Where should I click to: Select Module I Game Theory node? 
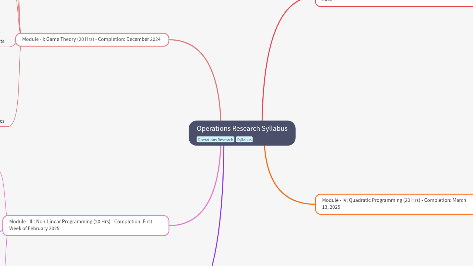pyautogui.click(x=92, y=40)
